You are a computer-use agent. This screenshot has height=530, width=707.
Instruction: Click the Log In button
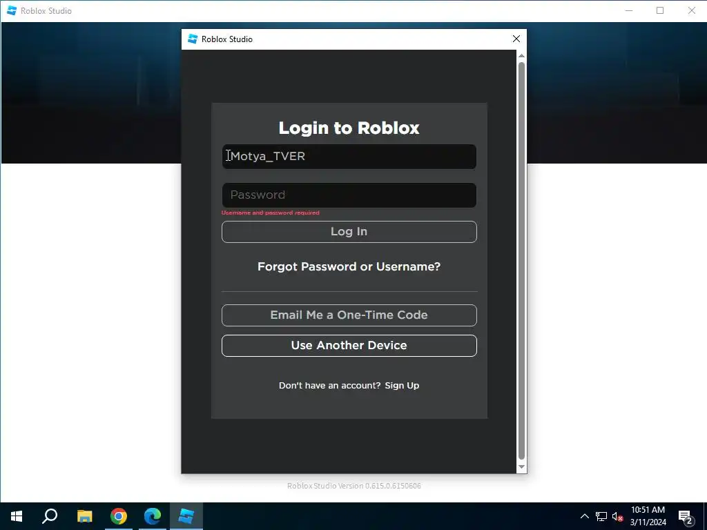[x=349, y=232]
